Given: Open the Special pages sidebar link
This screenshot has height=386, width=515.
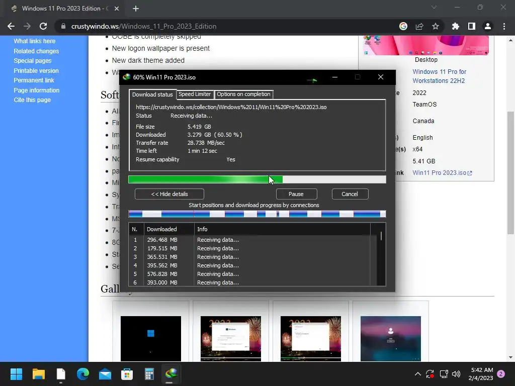Looking at the screenshot, I should pos(33,61).
